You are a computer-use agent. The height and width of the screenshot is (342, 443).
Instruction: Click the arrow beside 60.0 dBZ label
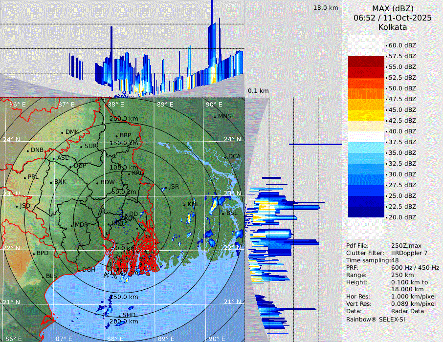386,45
